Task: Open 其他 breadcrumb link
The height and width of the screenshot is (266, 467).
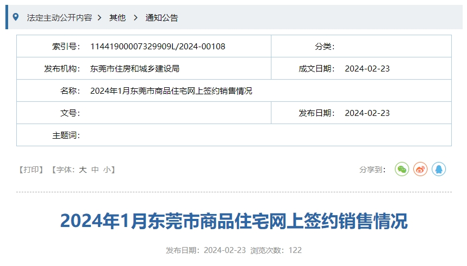Action: pyautogui.click(x=118, y=18)
